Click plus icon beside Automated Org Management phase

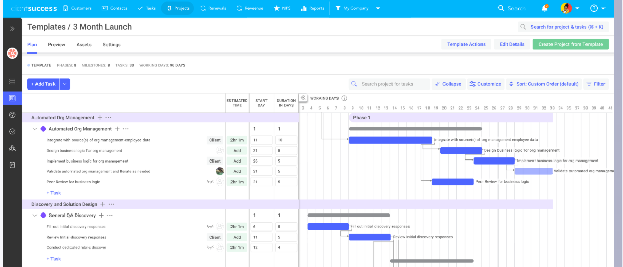(100, 118)
